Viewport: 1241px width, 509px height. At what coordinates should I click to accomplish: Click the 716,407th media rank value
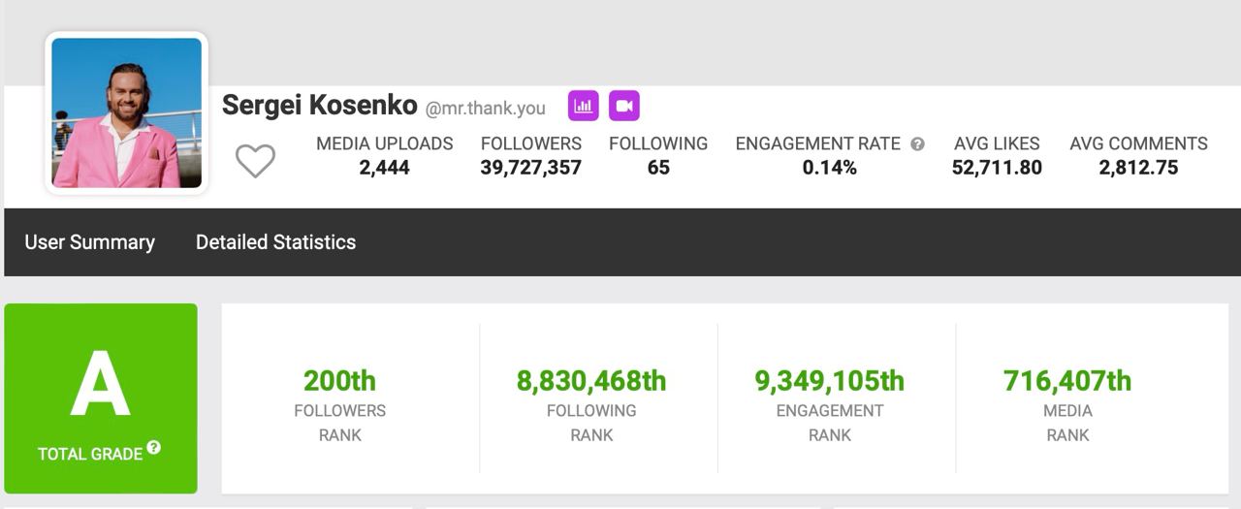(1067, 381)
